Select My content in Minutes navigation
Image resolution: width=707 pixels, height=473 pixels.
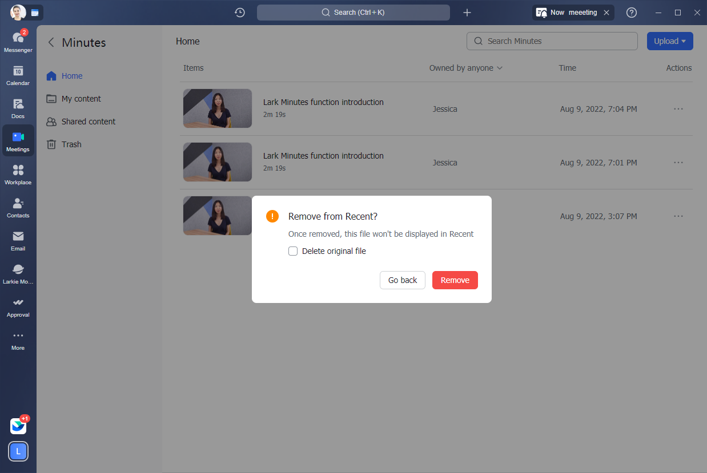click(81, 99)
